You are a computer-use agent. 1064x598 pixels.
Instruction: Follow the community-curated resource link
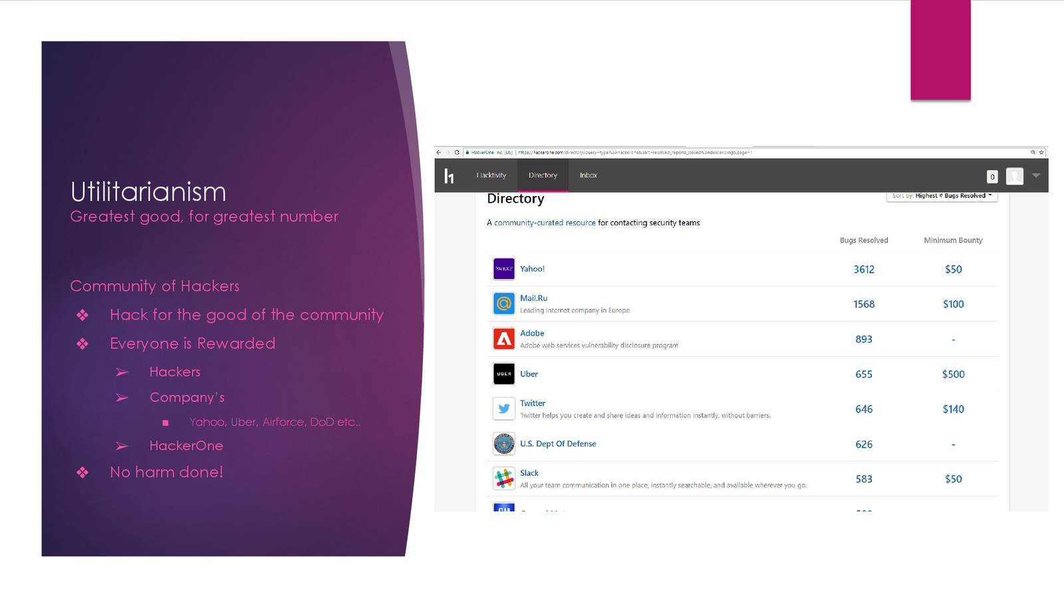point(545,223)
